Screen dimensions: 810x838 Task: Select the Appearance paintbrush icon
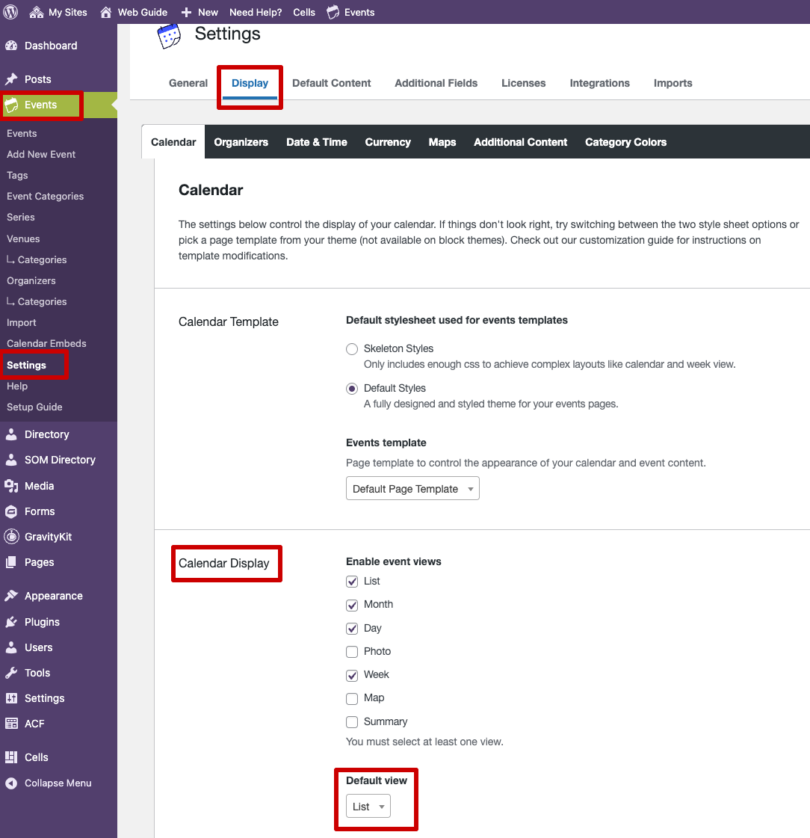click(x=16, y=596)
